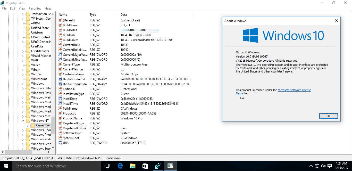The height and width of the screenshot is (171, 352).
Task: Open File Explorer from the taskbar
Action: pyautogui.click(x=132, y=166)
